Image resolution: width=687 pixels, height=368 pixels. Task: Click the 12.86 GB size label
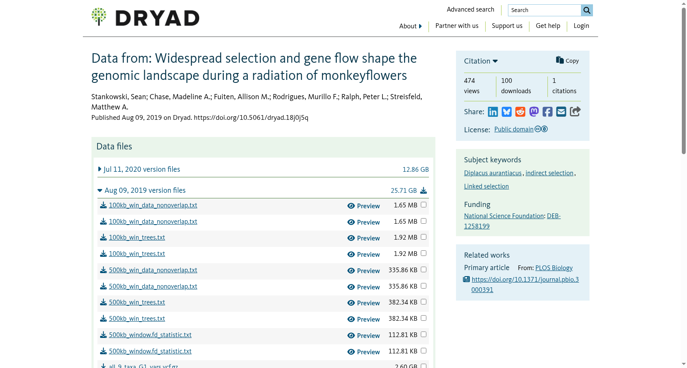tap(416, 170)
